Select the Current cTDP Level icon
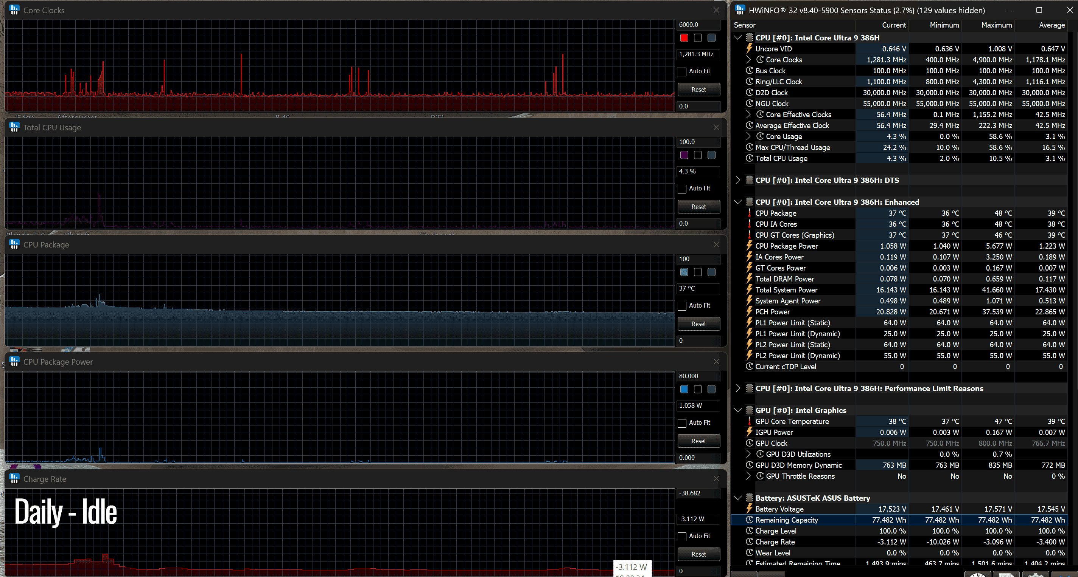The image size is (1078, 577). 750,367
